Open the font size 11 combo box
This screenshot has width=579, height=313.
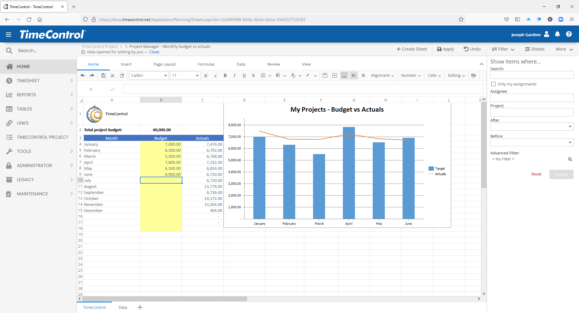[185, 76]
